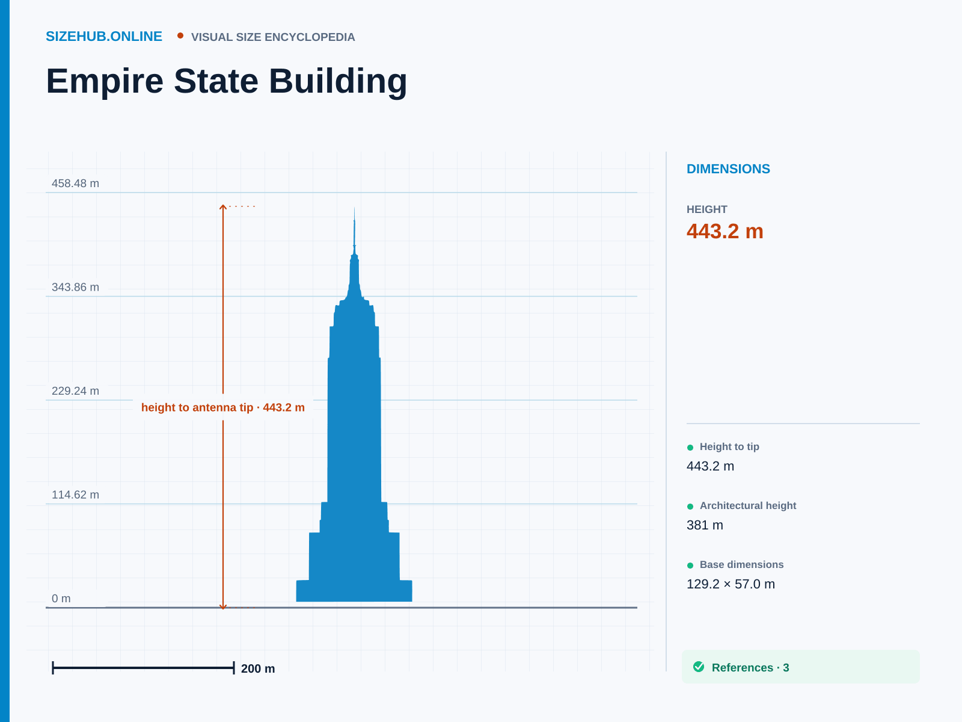This screenshot has height=722, width=962.
Task: Click the 129.2 × 57.0 m base value
Action: pos(731,584)
